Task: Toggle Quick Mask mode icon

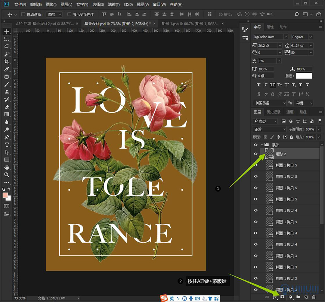Action: click(7, 206)
